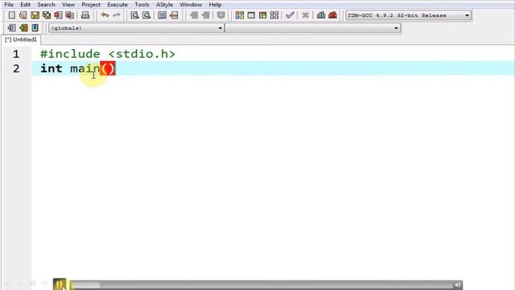Viewport: 515px width, 290px height.
Task: Click the Goto line icon
Action: tap(174, 15)
